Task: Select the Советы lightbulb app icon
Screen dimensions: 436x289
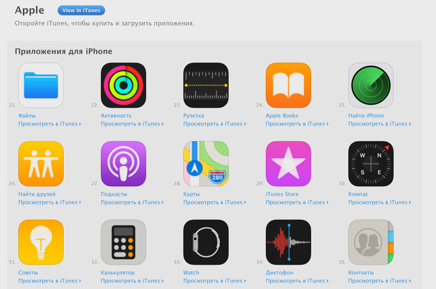Action: [x=41, y=242]
